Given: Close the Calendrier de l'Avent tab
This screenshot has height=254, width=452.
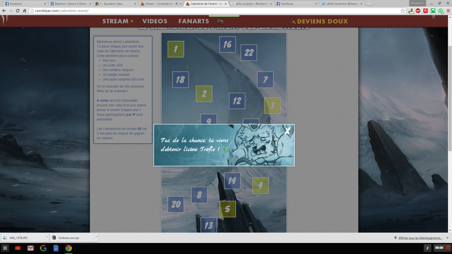Looking at the screenshot, I should [x=225, y=4].
